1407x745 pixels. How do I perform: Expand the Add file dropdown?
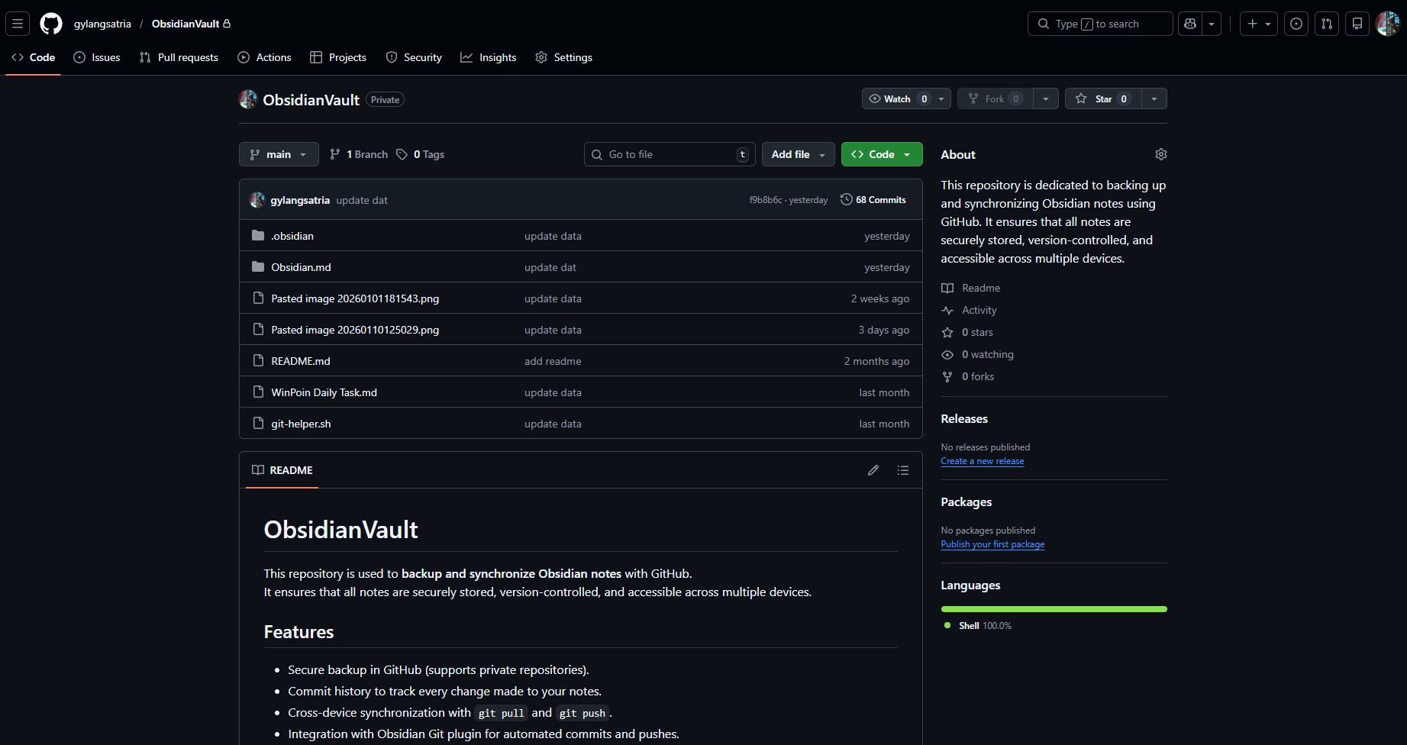click(798, 154)
